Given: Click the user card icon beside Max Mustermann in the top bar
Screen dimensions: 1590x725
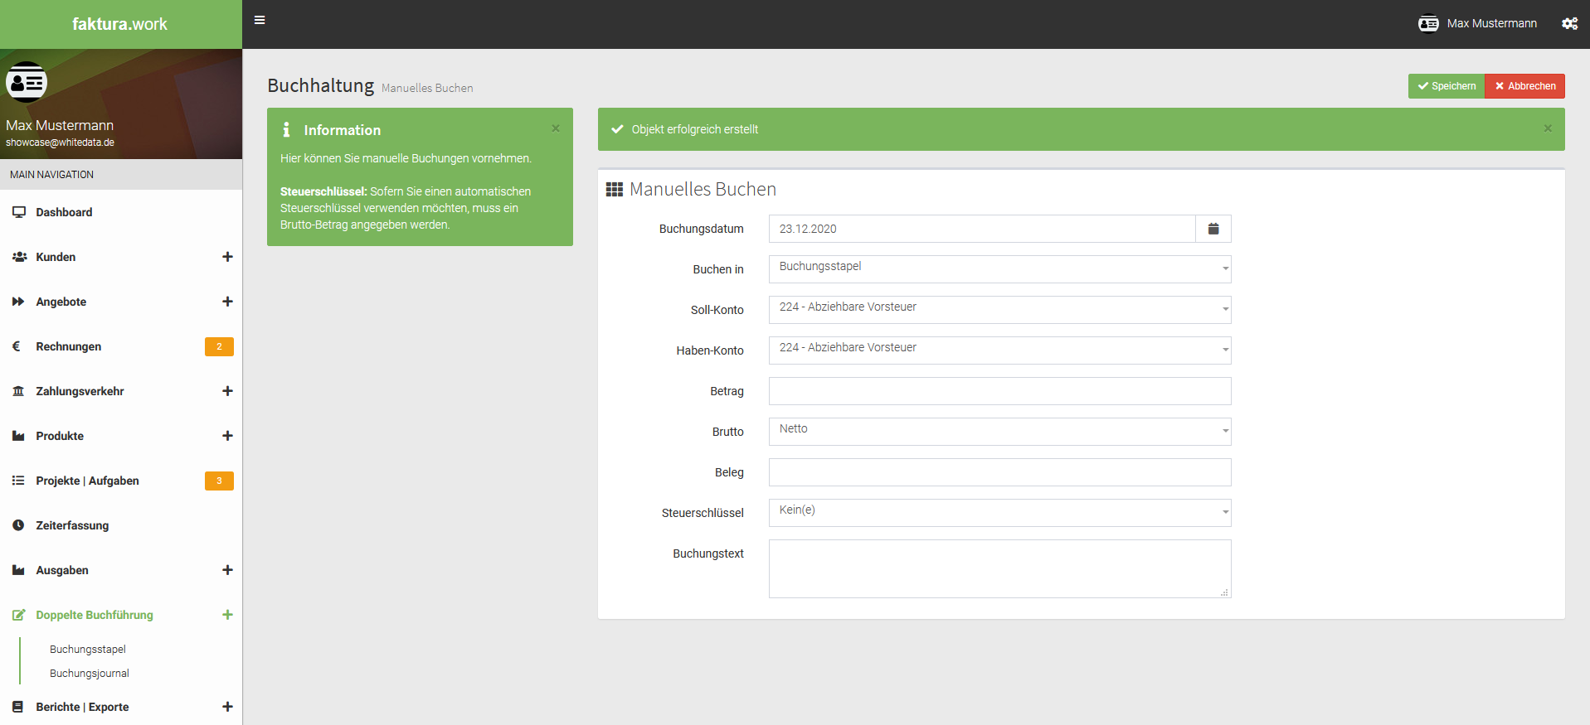Looking at the screenshot, I should pos(1428,23).
